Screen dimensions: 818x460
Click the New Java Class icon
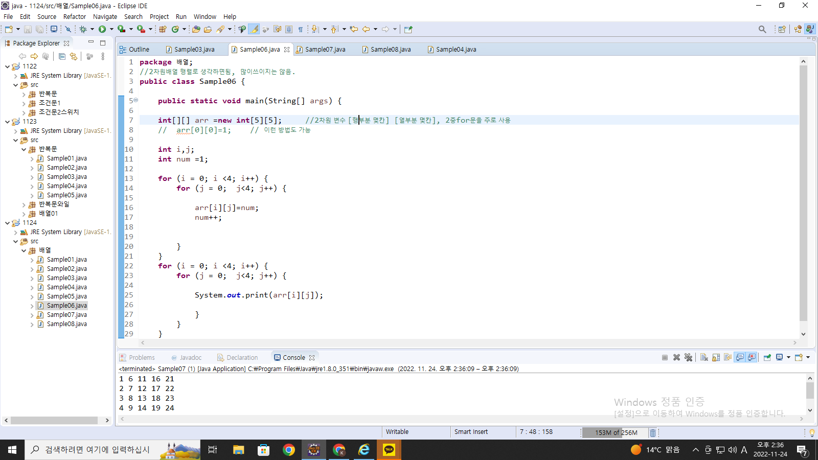pyautogui.click(x=175, y=29)
